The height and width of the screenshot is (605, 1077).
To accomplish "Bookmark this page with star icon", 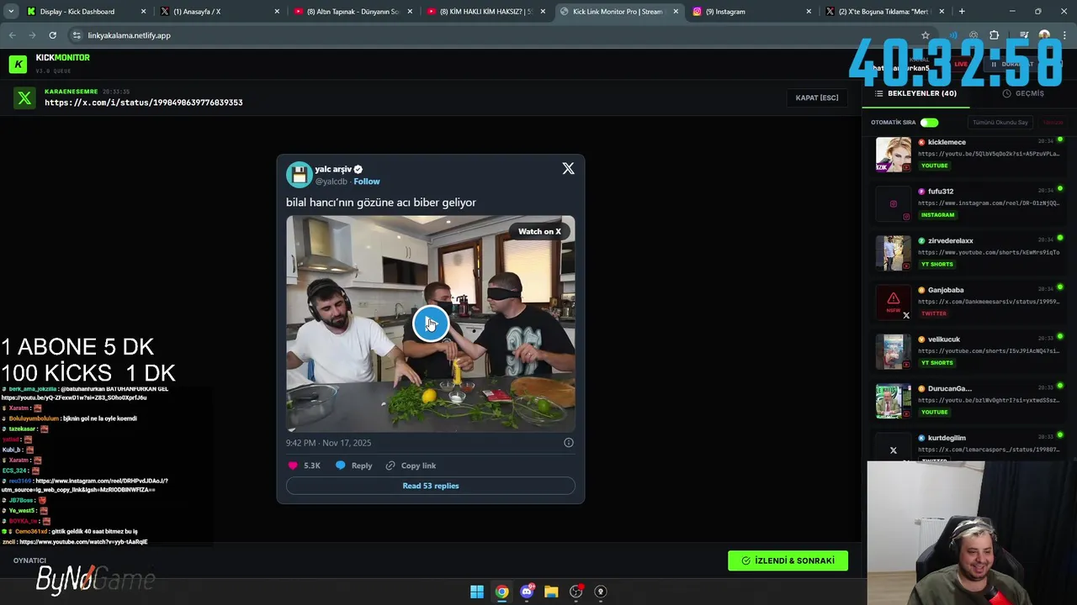I will tap(926, 35).
